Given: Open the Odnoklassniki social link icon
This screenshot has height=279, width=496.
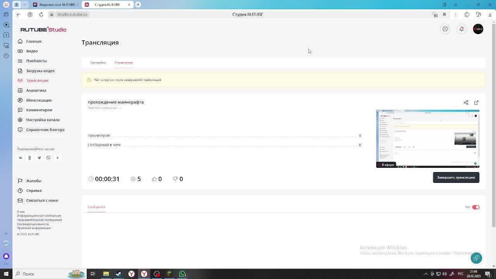Looking at the screenshot, I should 29,158.
